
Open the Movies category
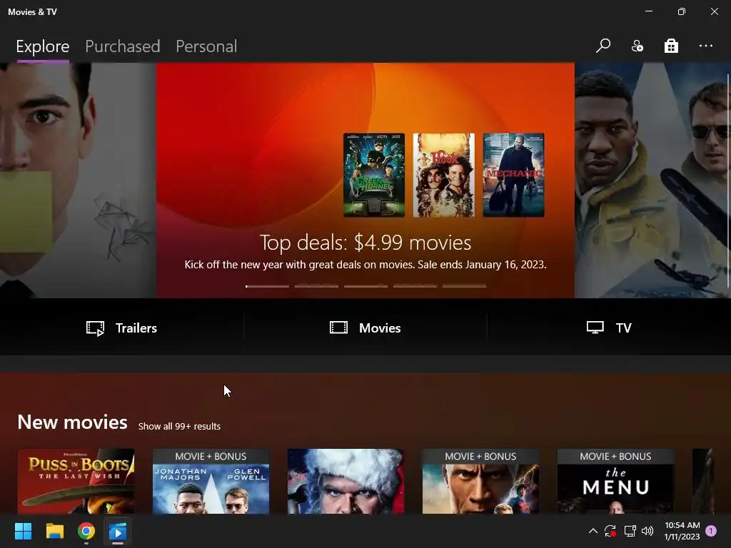(x=365, y=328)
